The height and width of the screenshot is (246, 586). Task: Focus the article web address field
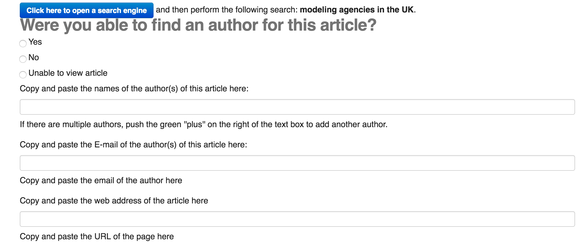[x=297, y=219]
